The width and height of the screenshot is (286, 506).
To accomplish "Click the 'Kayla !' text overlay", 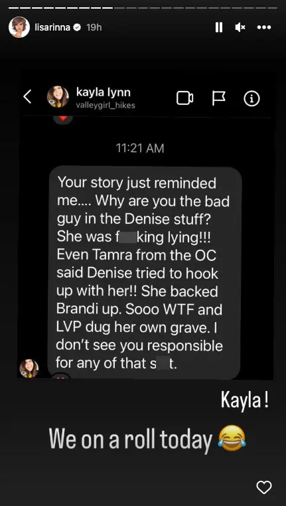I will pyautogui.click(x=245, y=400).
